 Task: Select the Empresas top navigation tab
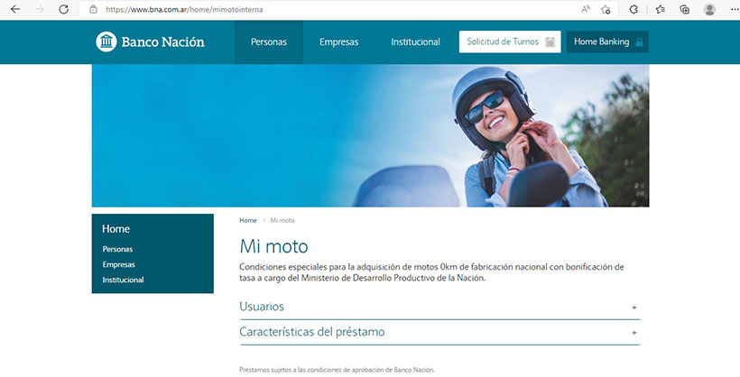(x=338, y=42)
